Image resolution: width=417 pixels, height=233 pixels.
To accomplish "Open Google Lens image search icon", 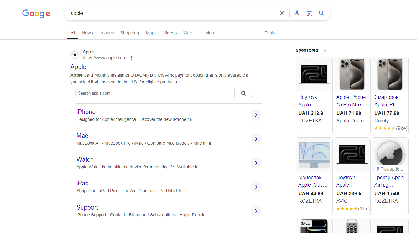I will point(309,13).
